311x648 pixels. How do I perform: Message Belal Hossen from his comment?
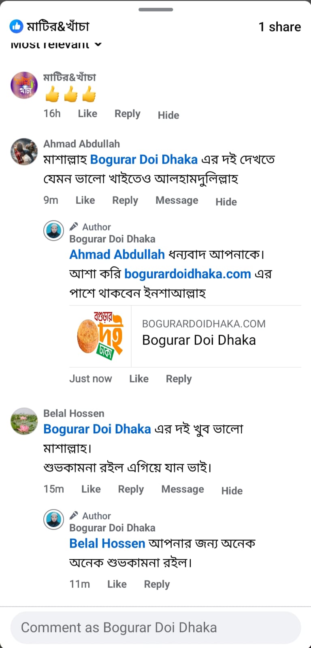[183, 489]
